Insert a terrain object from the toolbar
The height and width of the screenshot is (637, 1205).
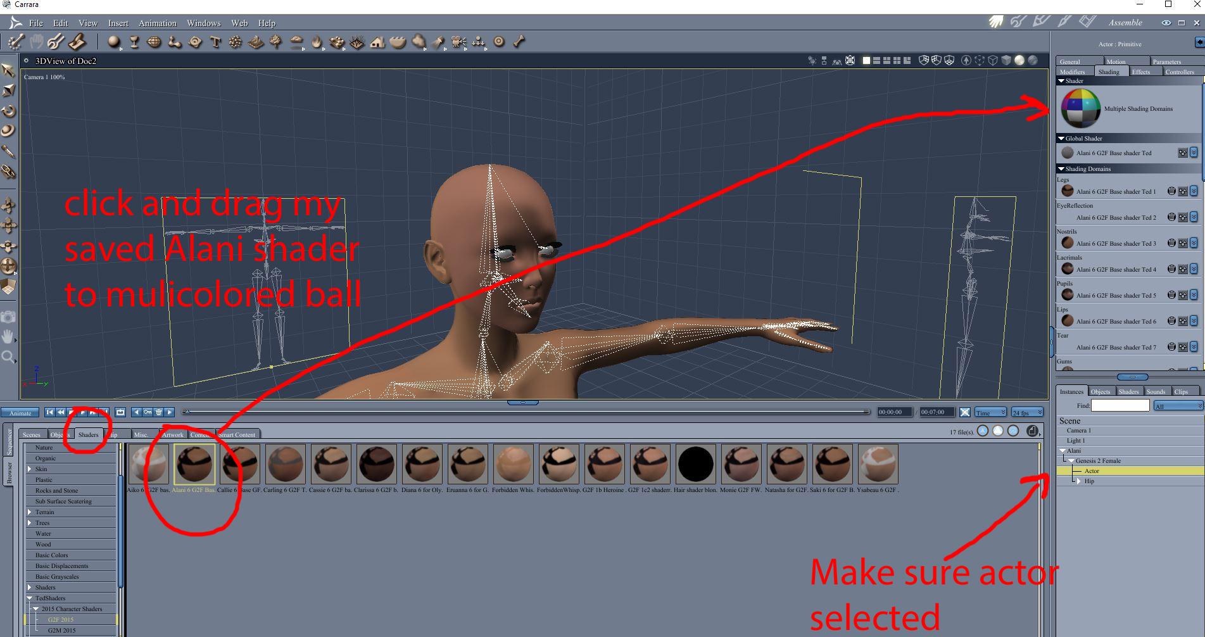point(256,42)
